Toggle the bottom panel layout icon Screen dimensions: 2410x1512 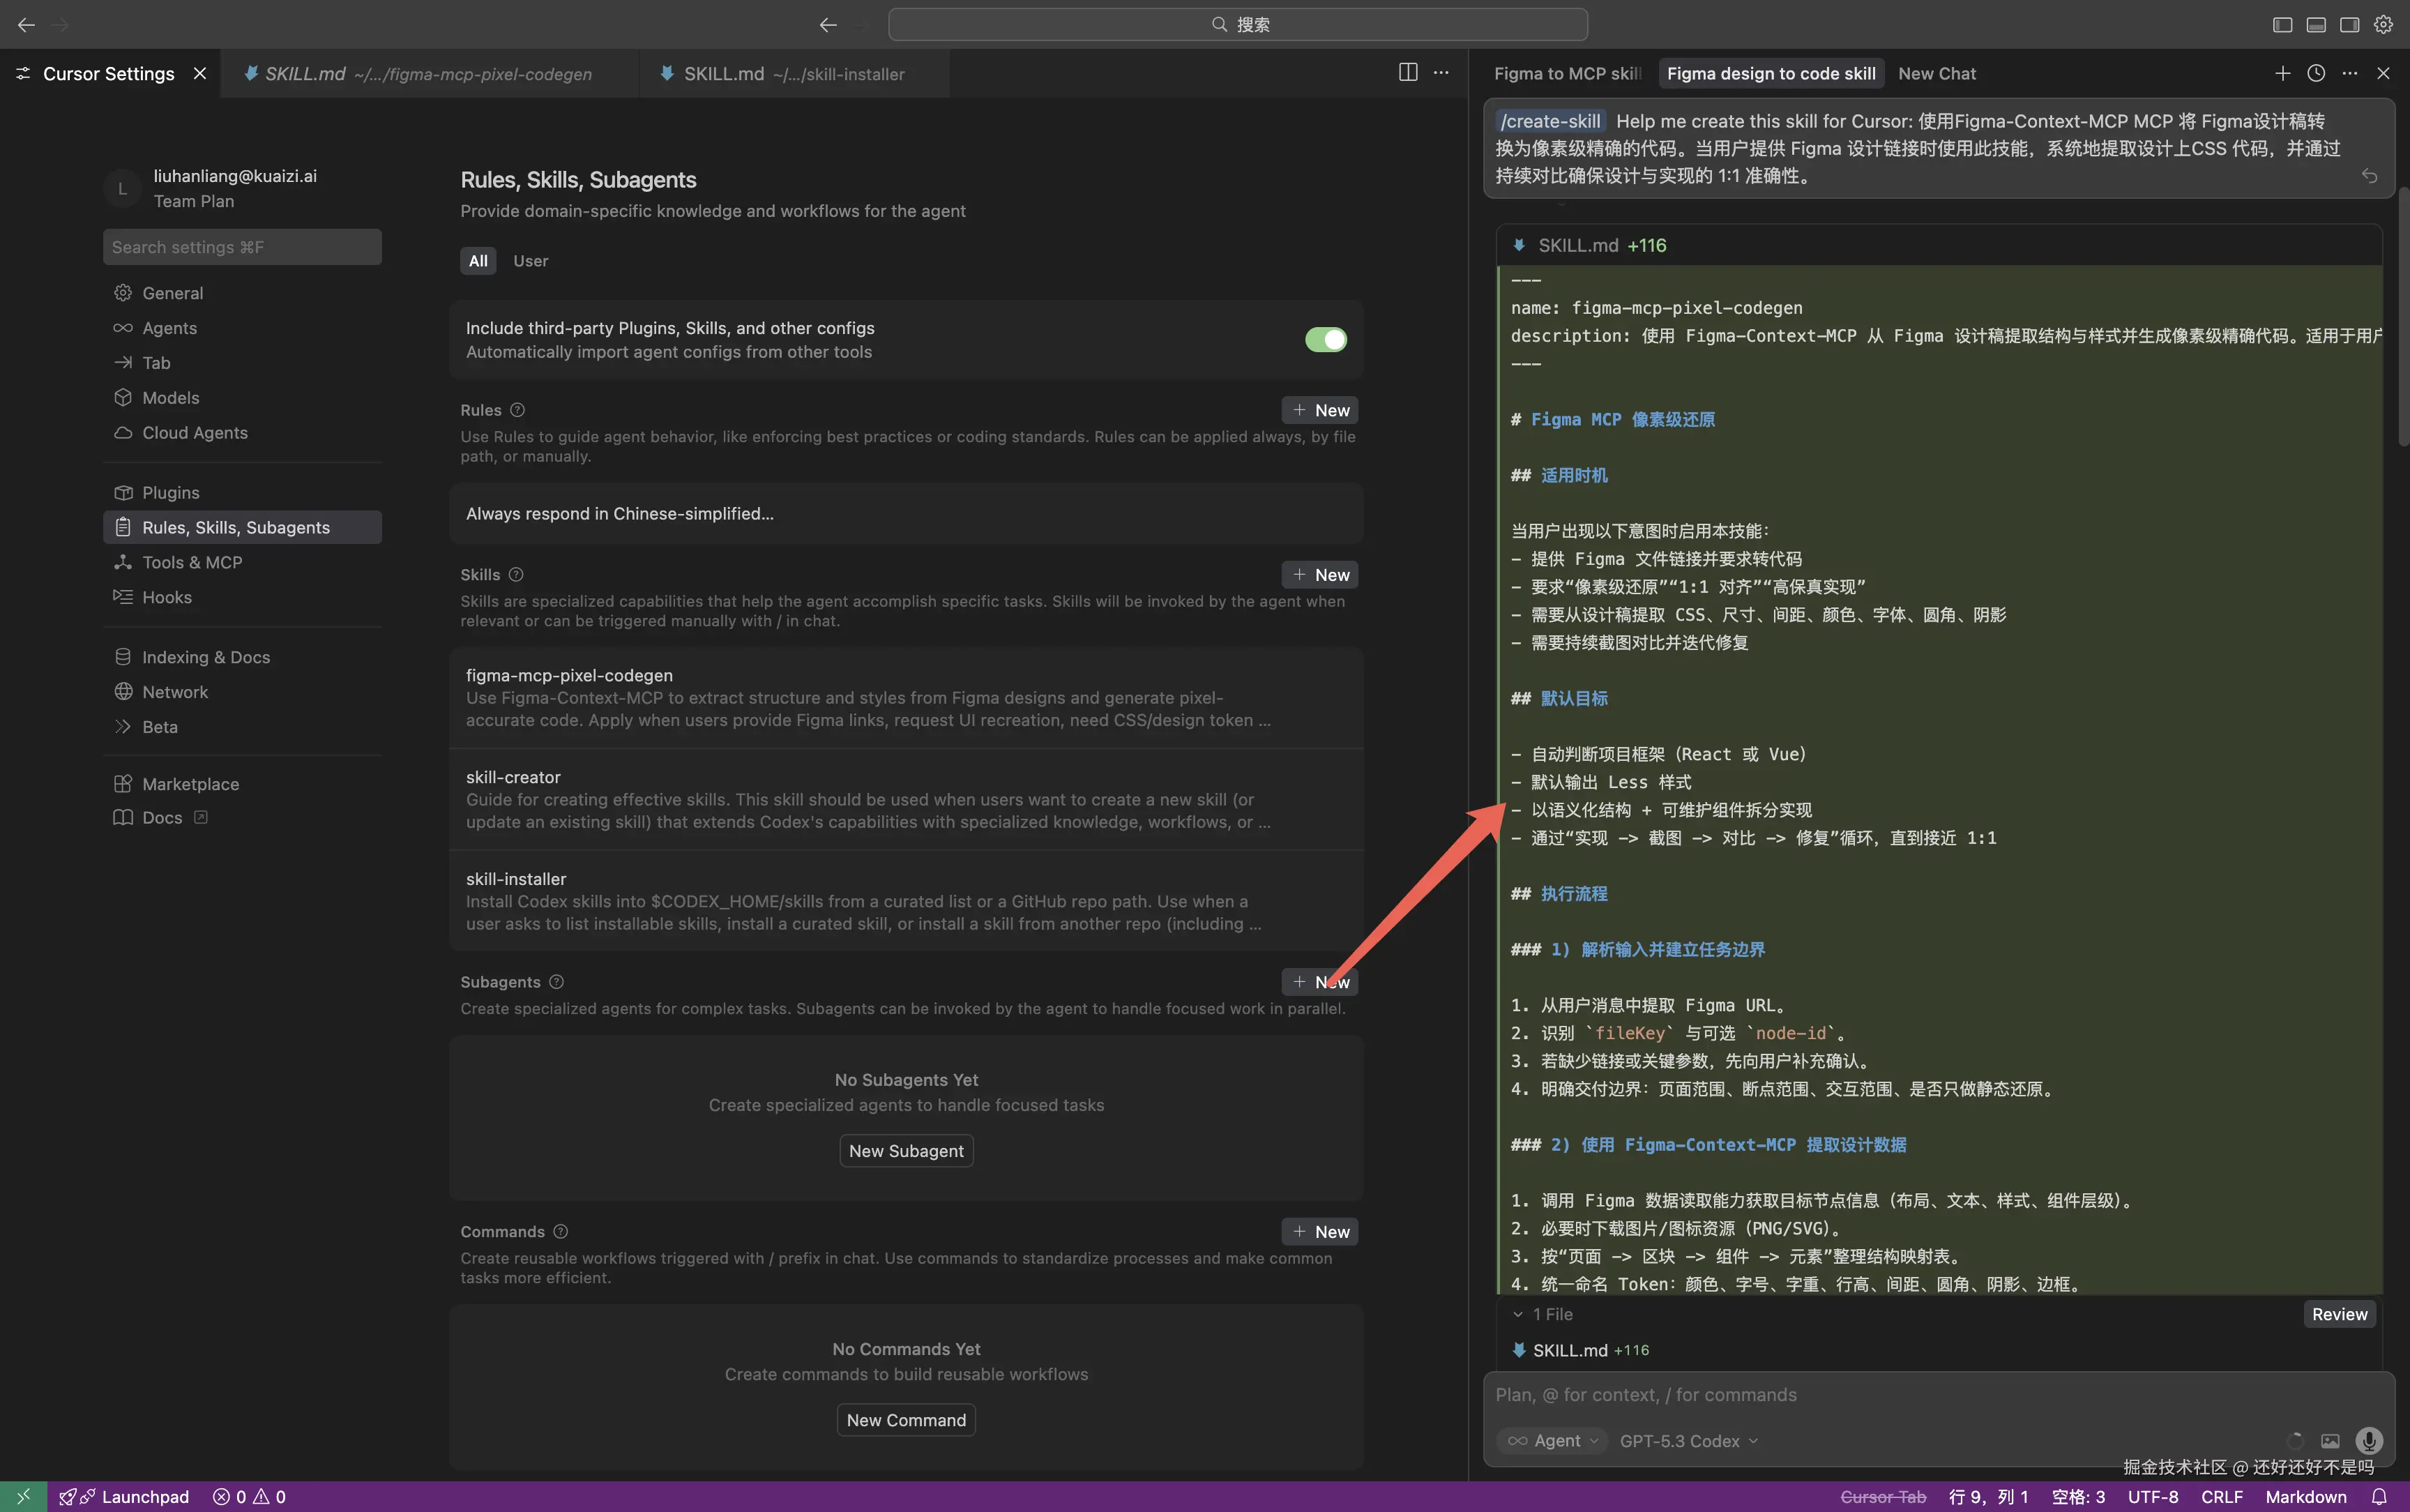[2316, 24]
